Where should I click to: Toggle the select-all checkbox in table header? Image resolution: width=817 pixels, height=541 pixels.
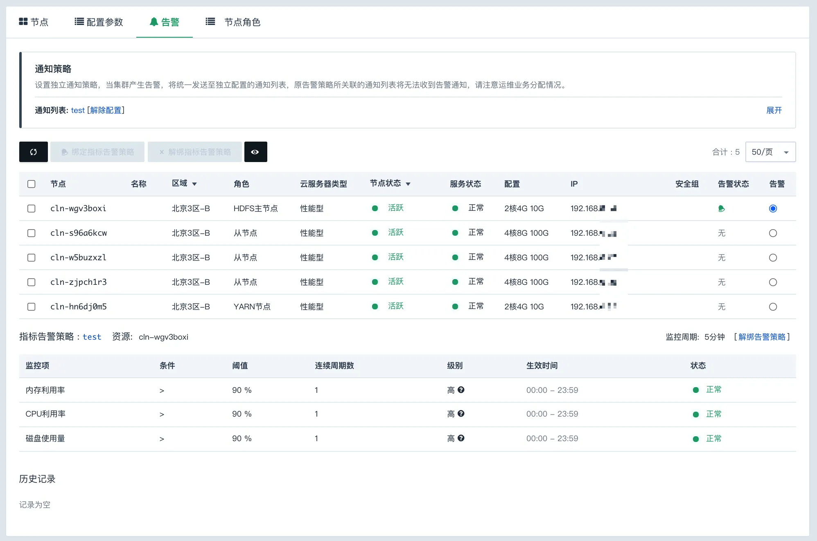coord(31,184)
